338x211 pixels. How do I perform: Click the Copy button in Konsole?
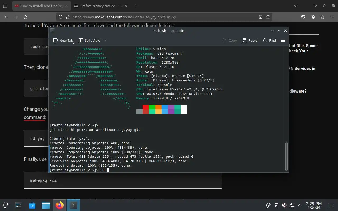[x=229, y=40]
